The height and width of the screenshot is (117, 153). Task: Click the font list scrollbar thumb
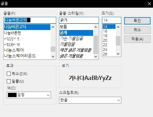coord(53,49)
